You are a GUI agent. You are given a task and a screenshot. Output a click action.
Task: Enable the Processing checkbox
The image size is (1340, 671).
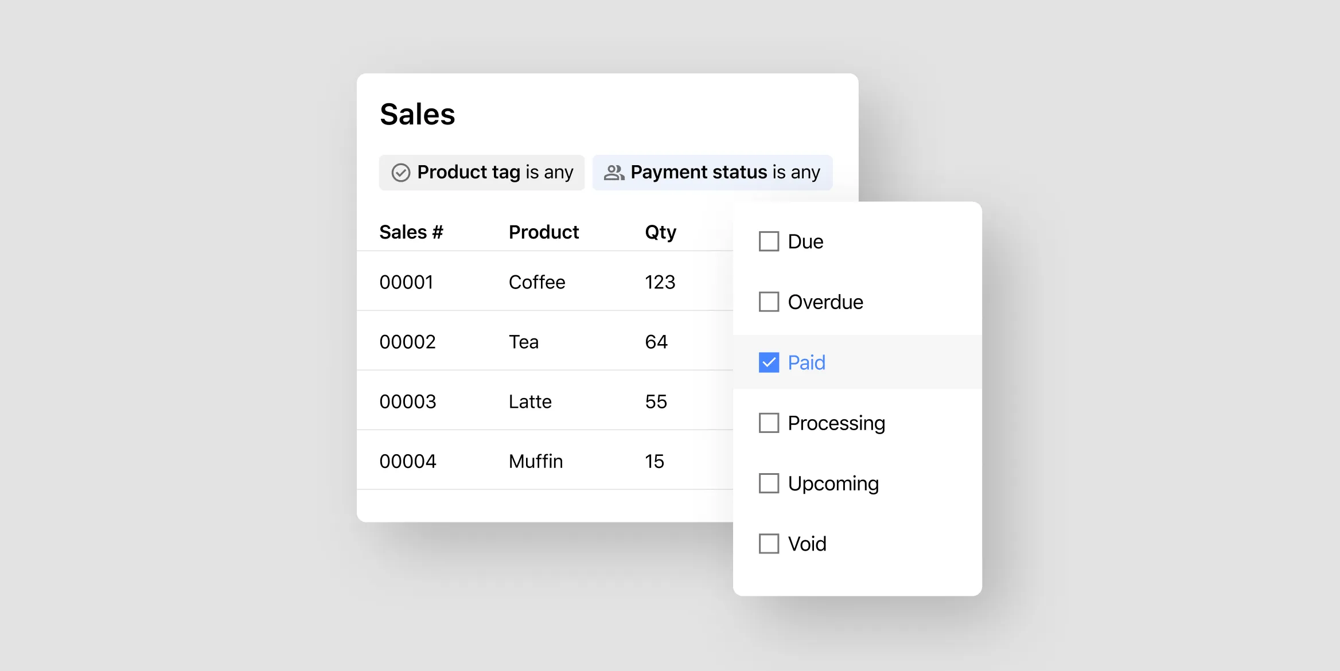point(769,423)
